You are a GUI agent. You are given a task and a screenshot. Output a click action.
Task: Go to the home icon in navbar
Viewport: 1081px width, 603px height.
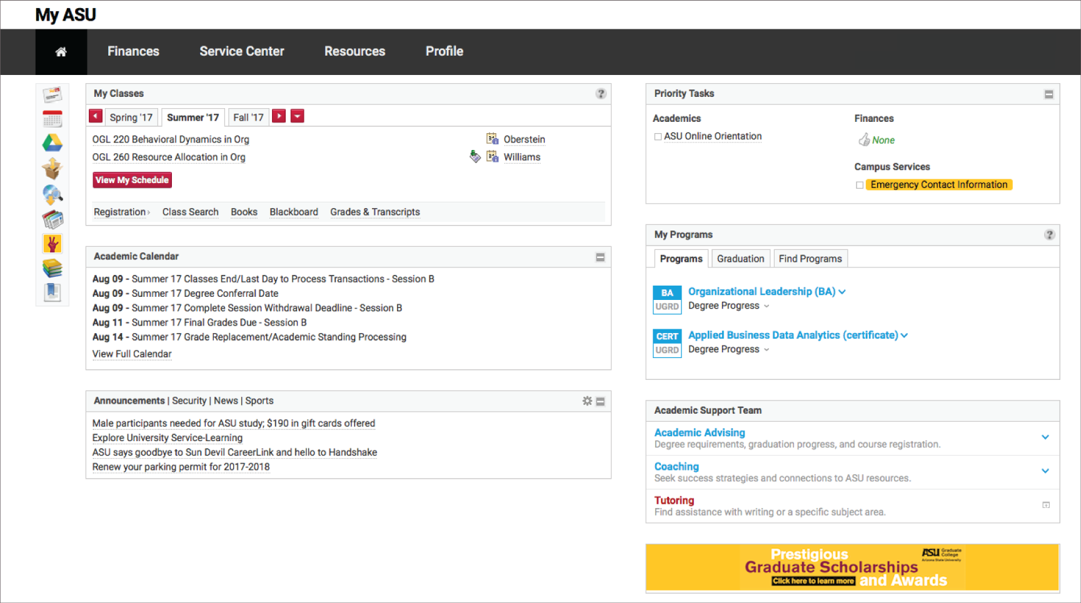click(x=61, y=52)
